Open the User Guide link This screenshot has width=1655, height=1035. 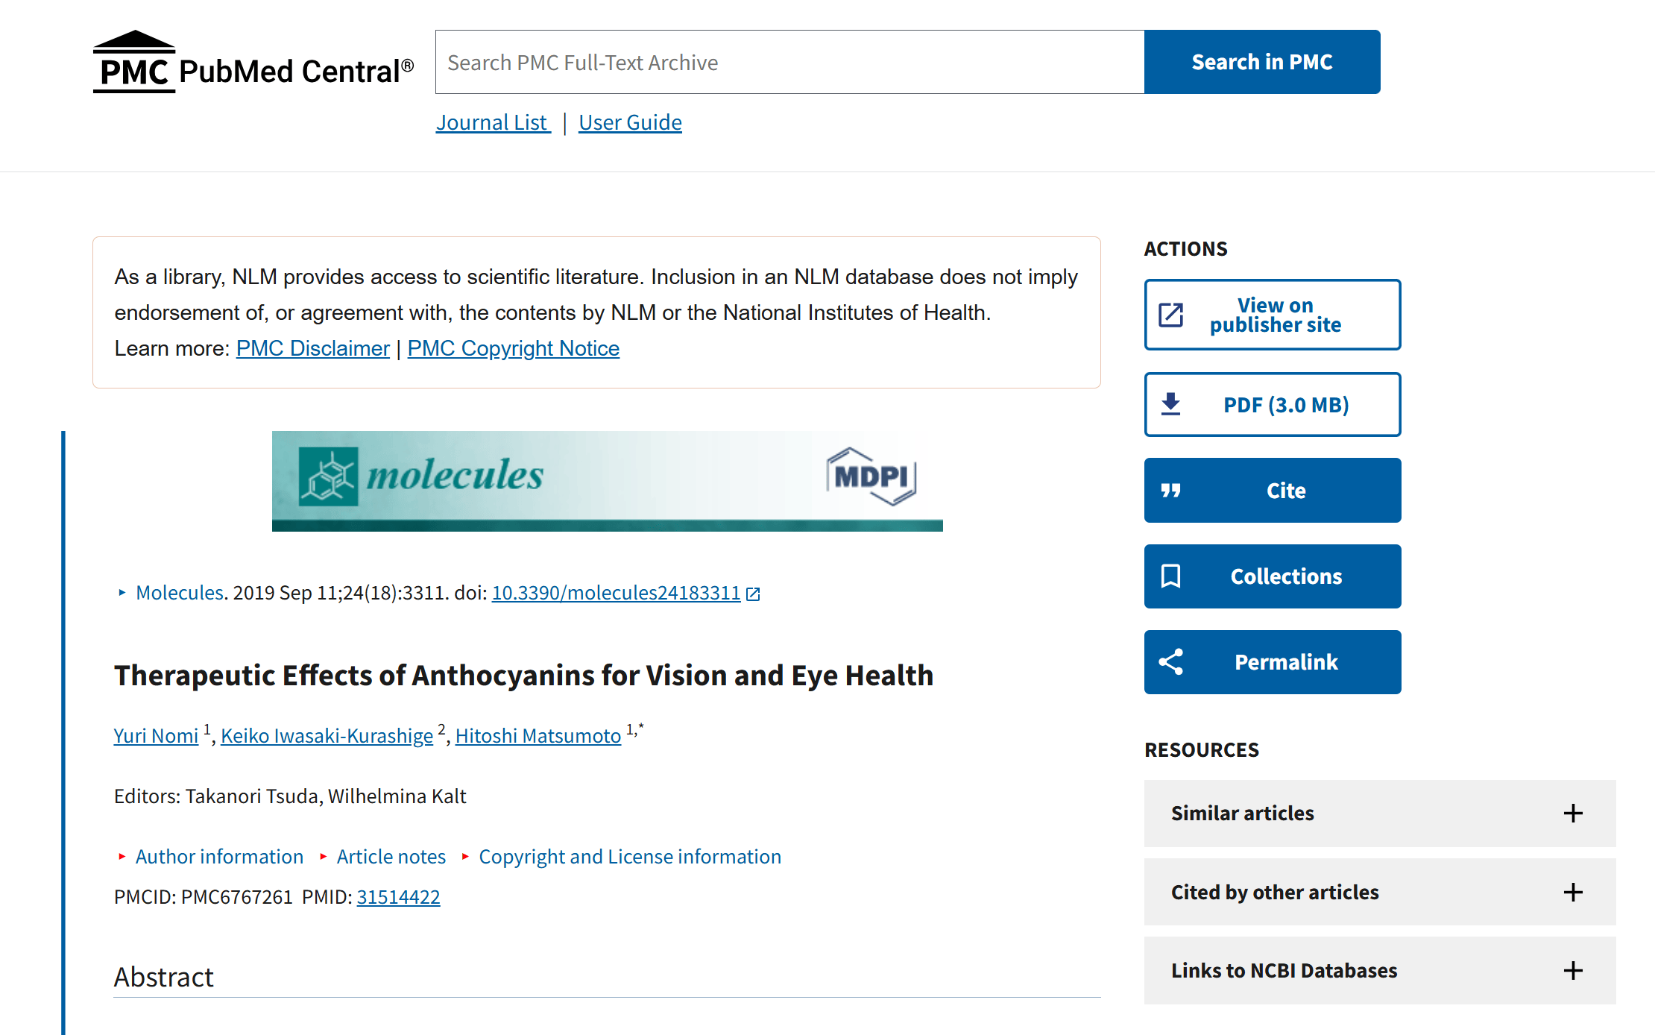tap(630, 122)
